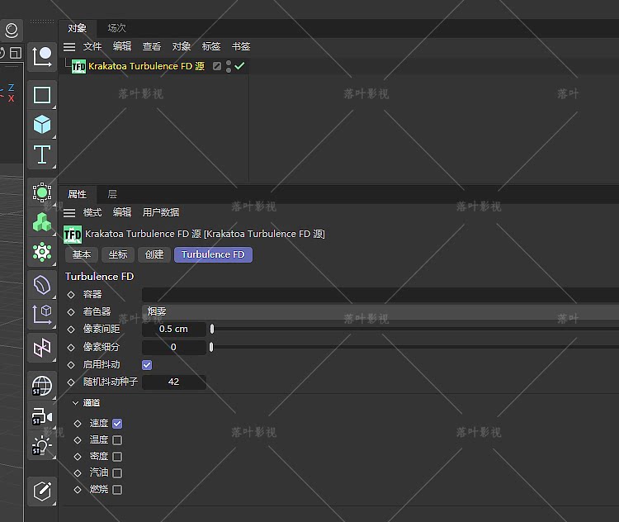Open the green cloner cubes icon
This screenshot has width=619, height=522.
click(x=42, y=222)
